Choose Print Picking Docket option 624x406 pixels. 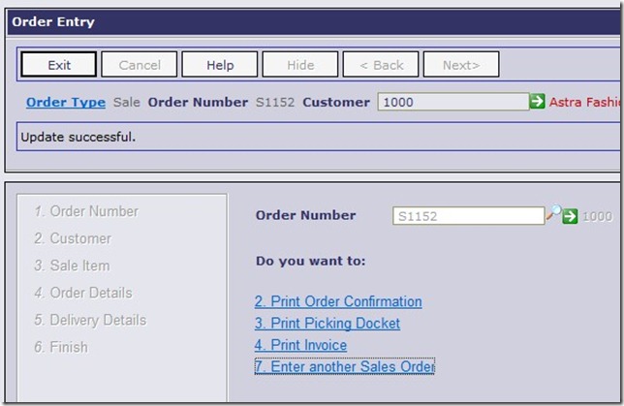click(327, 324)
